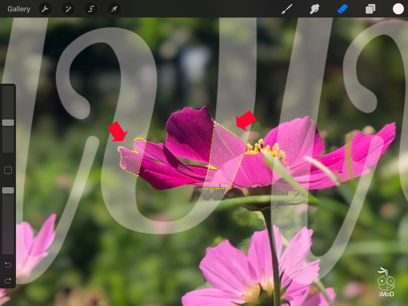The height and width of the screenshot is (306, 408).
Task: Adjust the brush opacity slider
Action: click(x=8, y=190)
